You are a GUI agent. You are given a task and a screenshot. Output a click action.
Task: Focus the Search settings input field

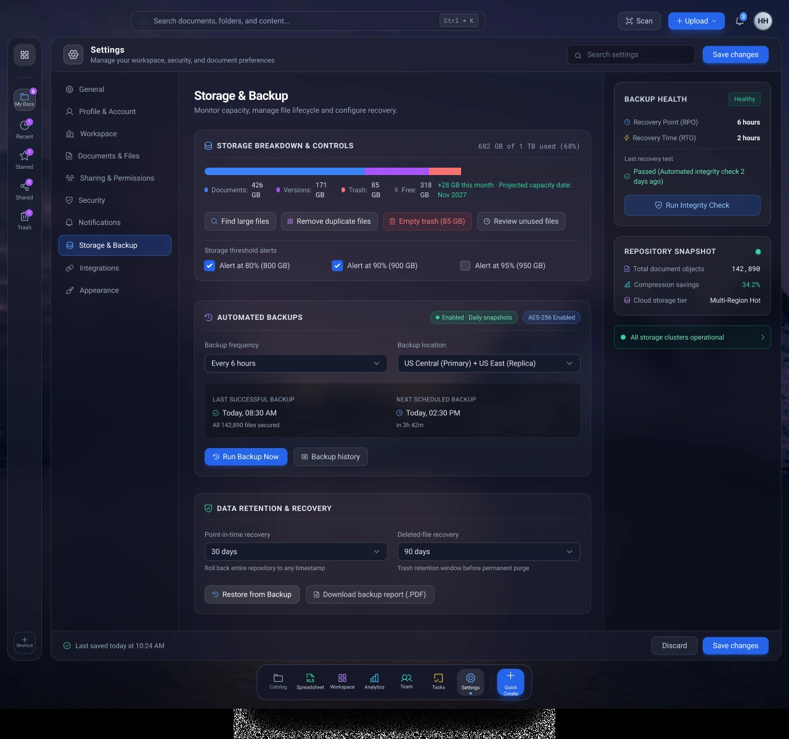click(631, 55)
